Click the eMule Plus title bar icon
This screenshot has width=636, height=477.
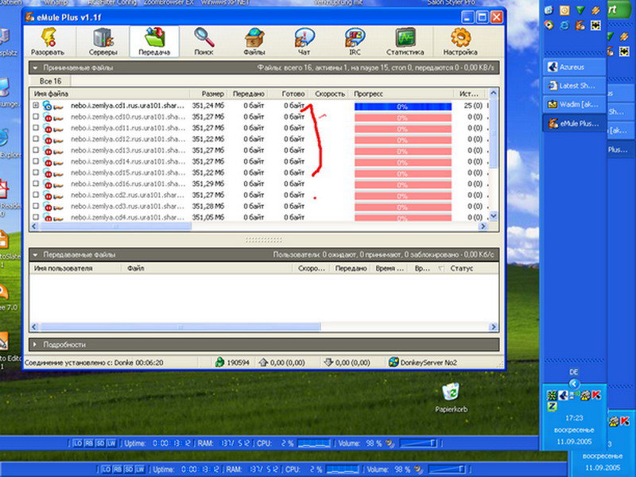click(29, 17)
